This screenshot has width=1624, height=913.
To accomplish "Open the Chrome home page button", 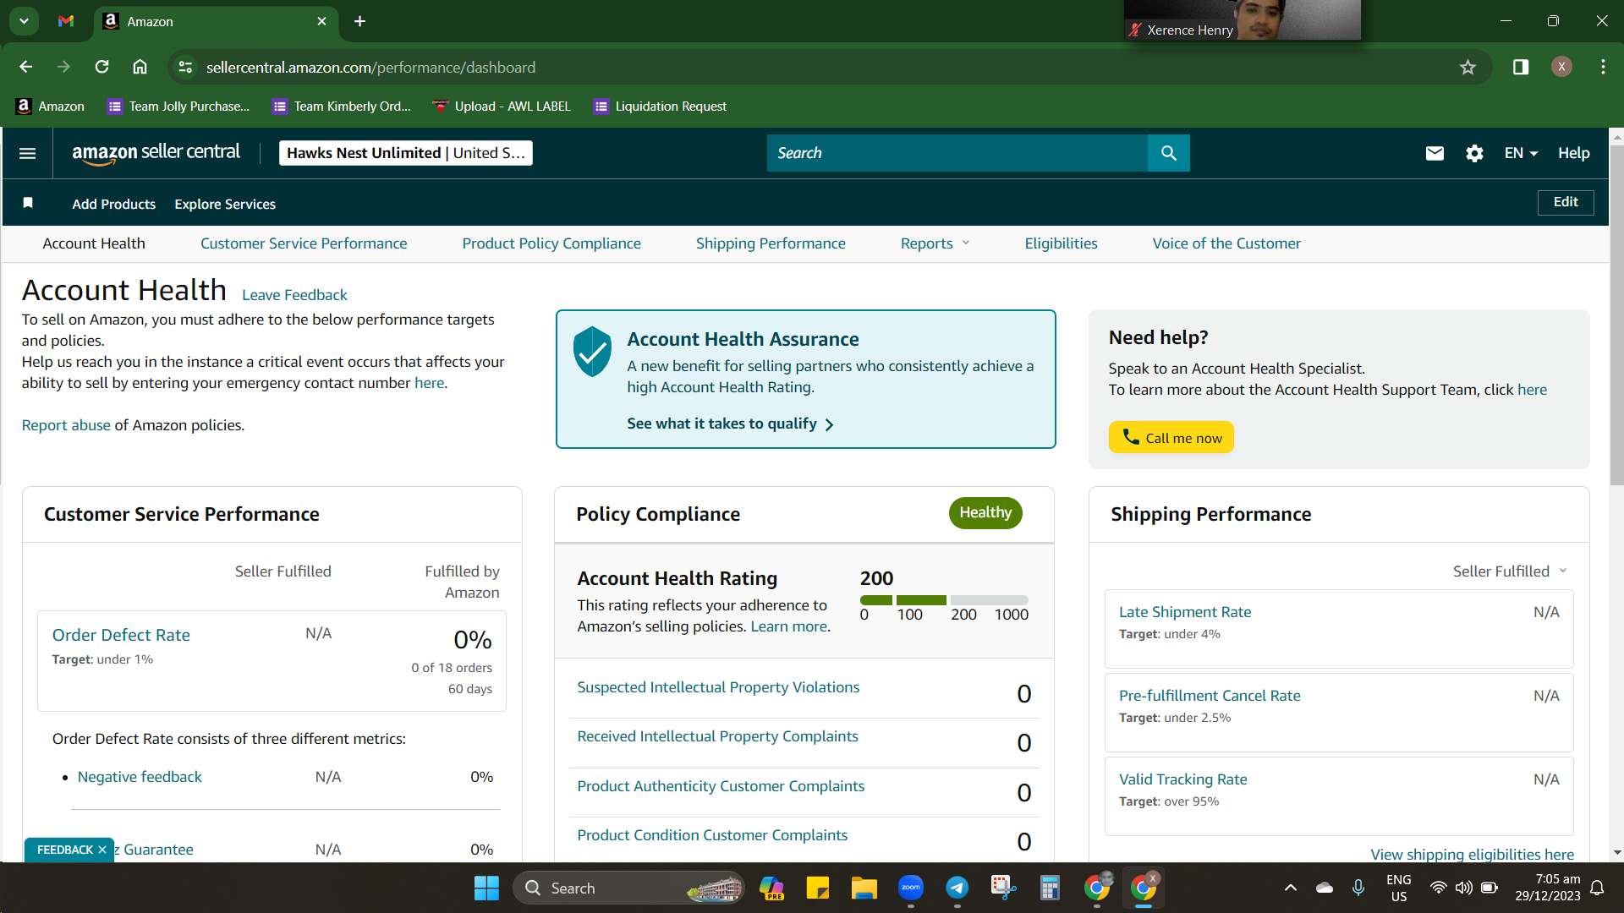I will click(140, 67).
